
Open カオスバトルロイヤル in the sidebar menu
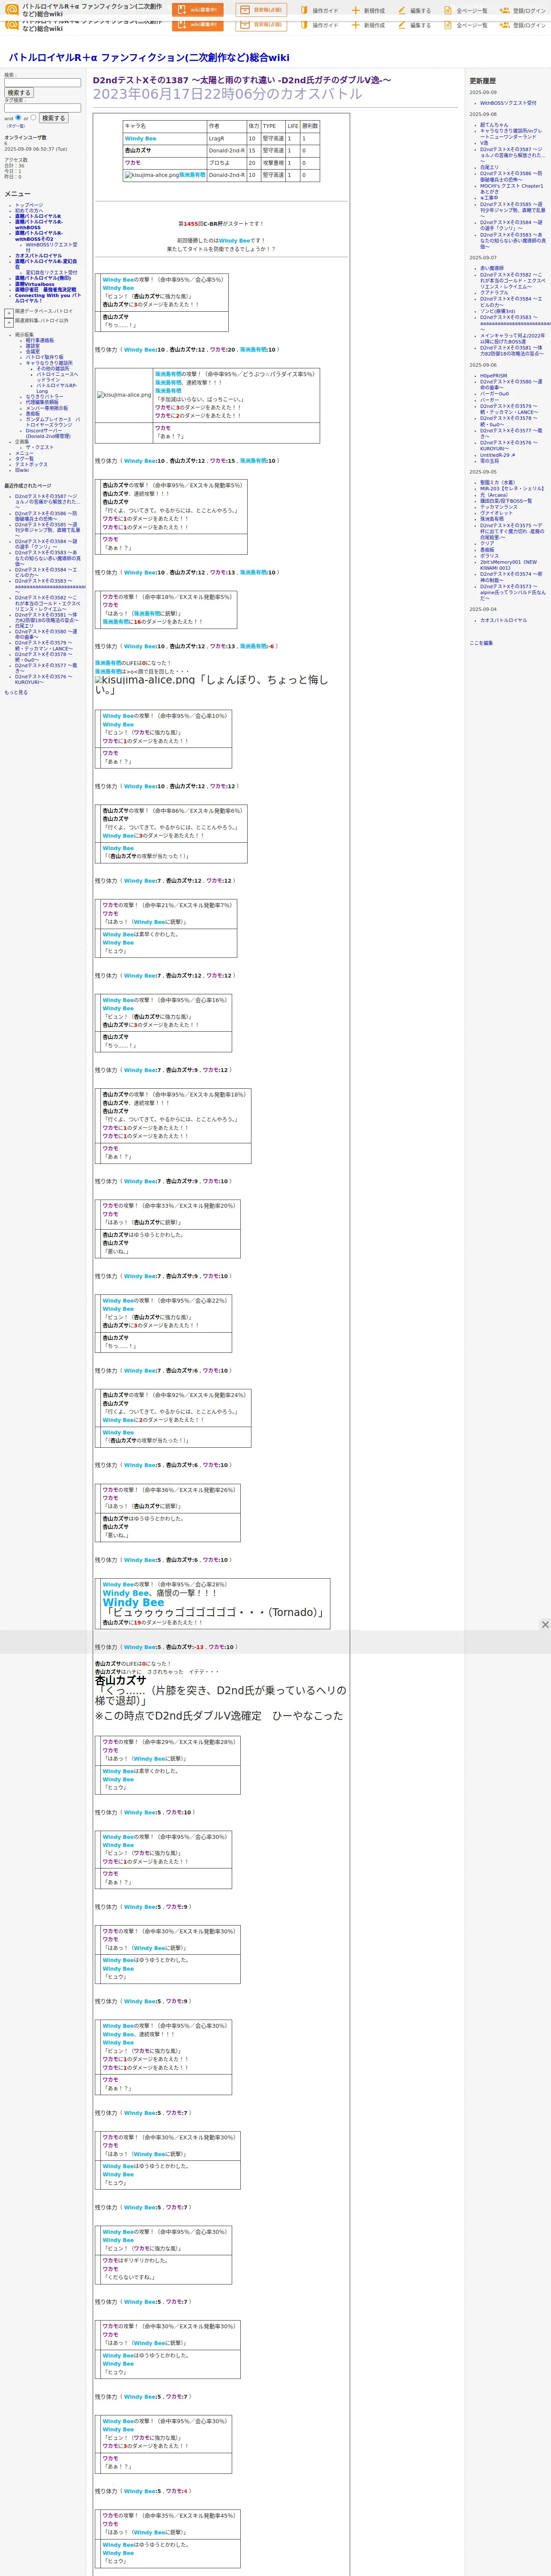tap(38, 256)
